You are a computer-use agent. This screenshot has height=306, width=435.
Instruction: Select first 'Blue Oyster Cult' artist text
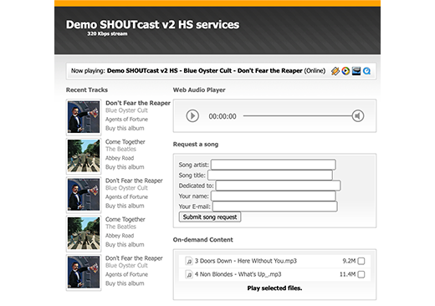tap(126, 110)
